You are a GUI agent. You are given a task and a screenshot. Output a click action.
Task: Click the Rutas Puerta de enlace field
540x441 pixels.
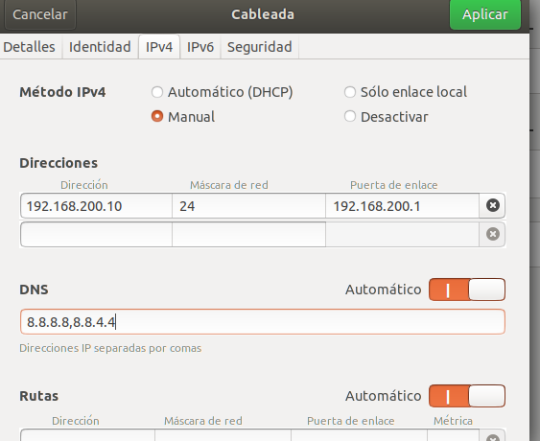[359, 435]
